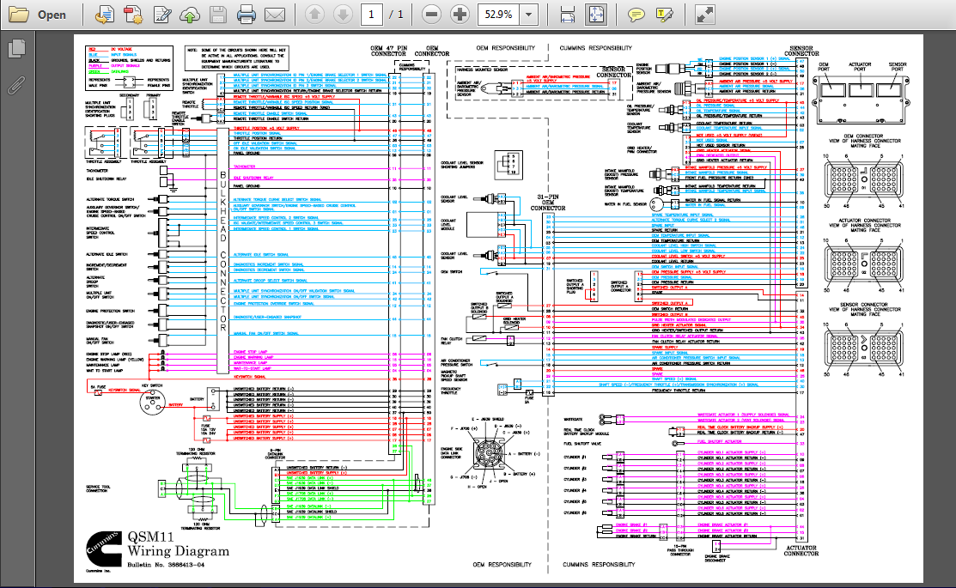Click the 52.9% zoom value field
This screenshot has height=588, width=956.
coord(499,14)
